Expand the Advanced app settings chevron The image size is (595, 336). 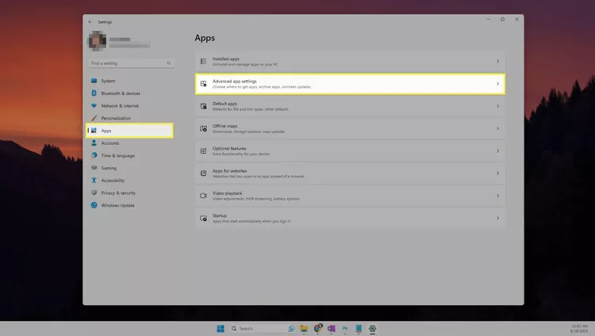(x=498, y=83)
